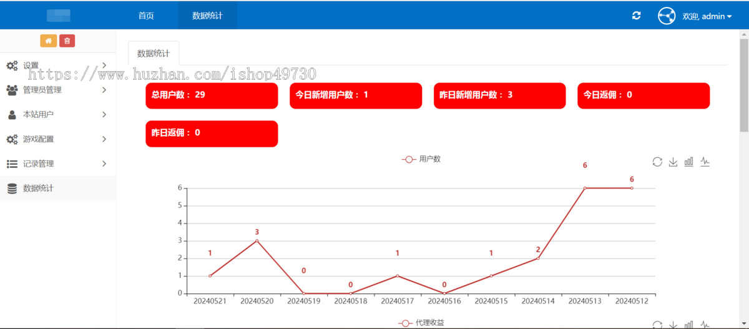This screenshot has width=749, height=329.
Task: Click the 今日返佣 0 card
Action: click(644, 96)
